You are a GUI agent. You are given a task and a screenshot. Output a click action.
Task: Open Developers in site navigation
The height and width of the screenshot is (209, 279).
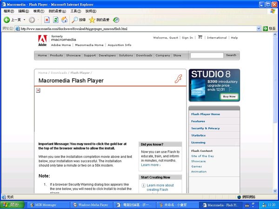107,55
